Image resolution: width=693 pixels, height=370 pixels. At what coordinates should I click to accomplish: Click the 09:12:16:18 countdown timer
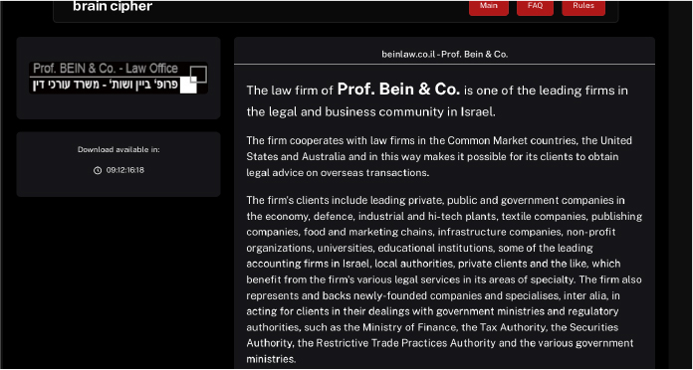[125, 170]
